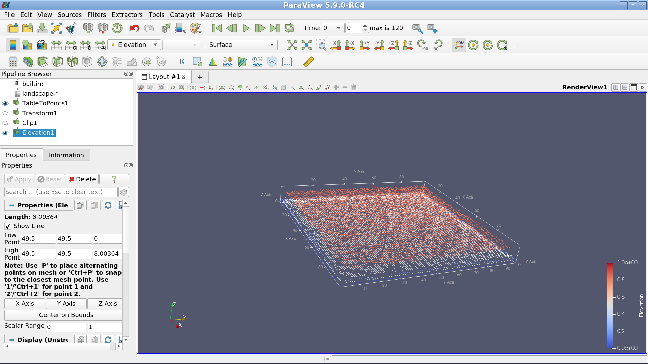648x364 pixels.
Task: Click the Reset Camera icon
Action: coord(292,45)
